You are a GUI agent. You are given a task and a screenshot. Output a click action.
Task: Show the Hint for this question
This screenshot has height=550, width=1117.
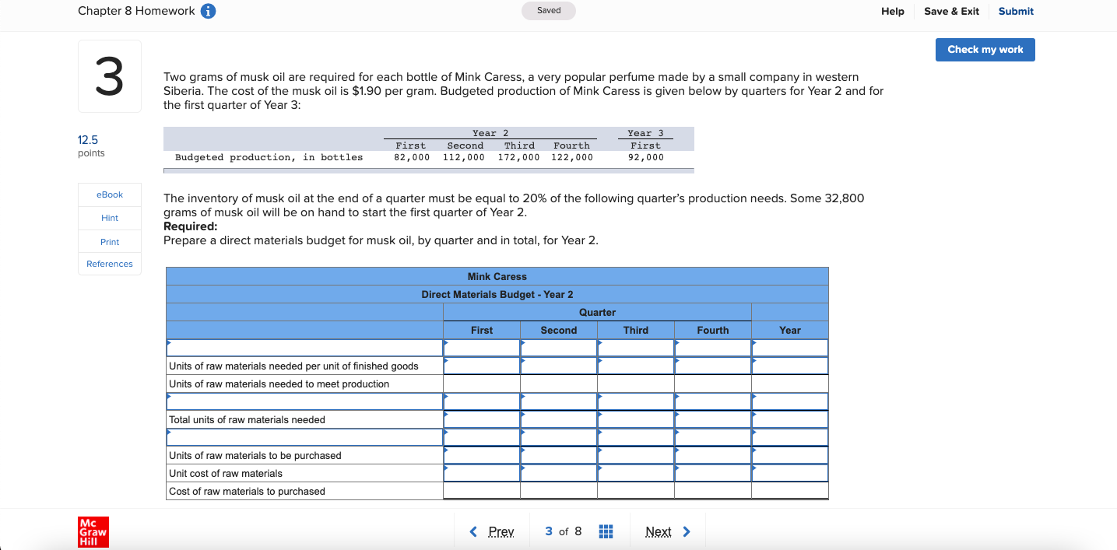click(109, 218)
